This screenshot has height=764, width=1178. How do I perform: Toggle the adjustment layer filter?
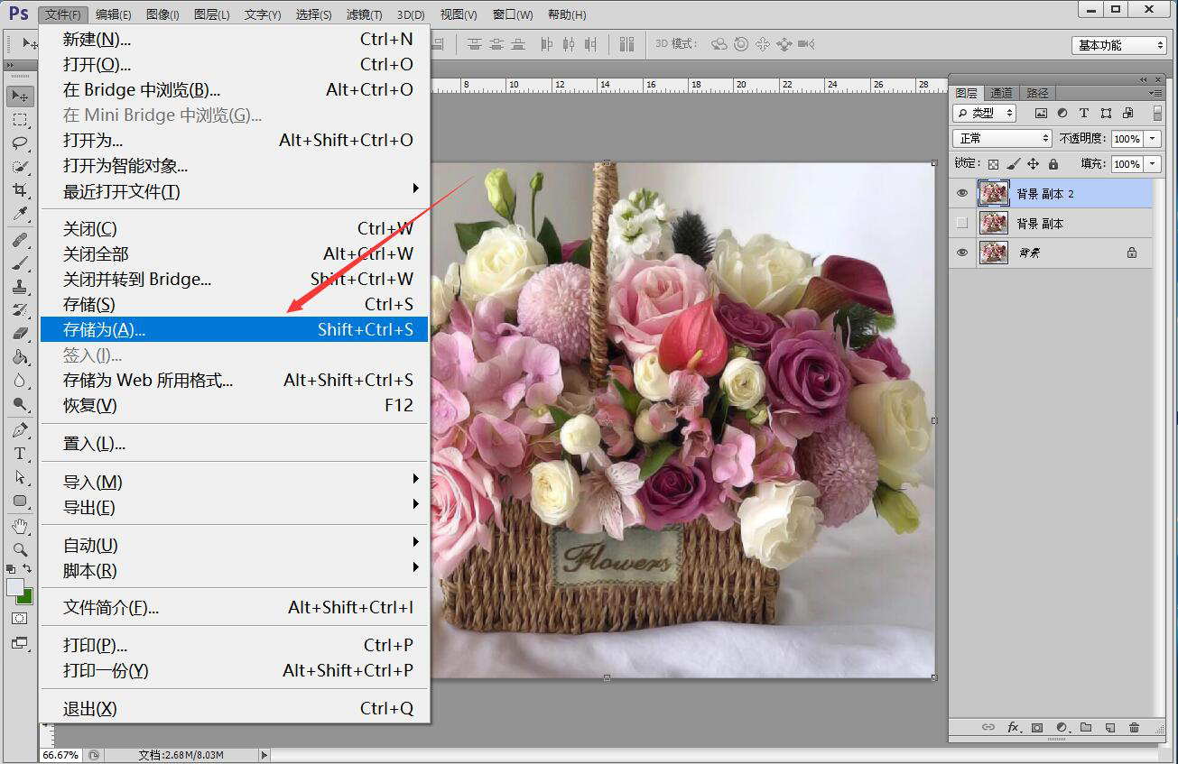1062,114
